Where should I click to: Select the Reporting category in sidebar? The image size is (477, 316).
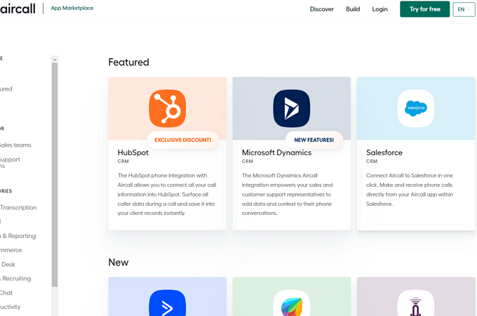[18, 236]
